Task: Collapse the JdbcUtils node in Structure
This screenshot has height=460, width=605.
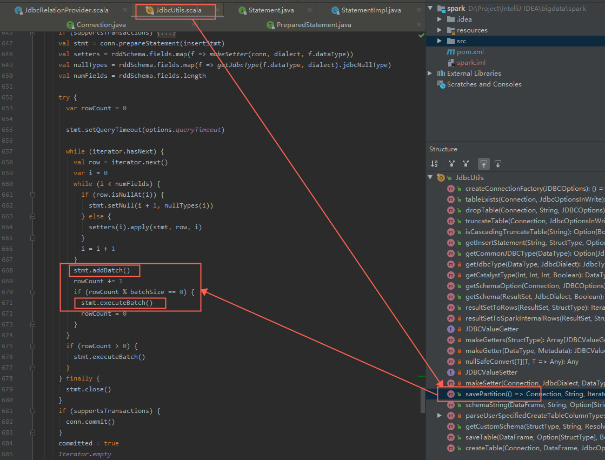Action: [430, 177]
